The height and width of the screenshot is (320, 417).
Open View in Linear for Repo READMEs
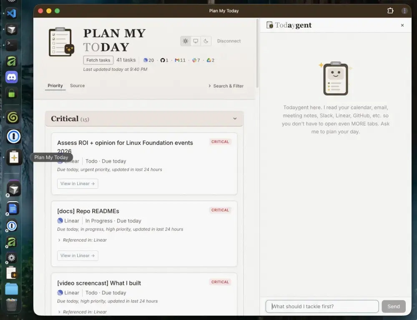[x=78, y=255]
